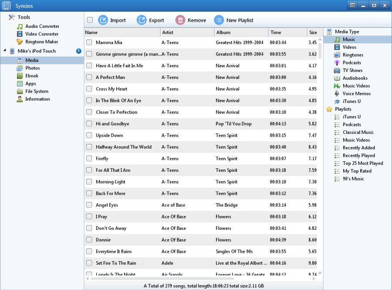Click the New Playlist button label
Viewport: 392px width, 290px height.
tap(240, 20)
